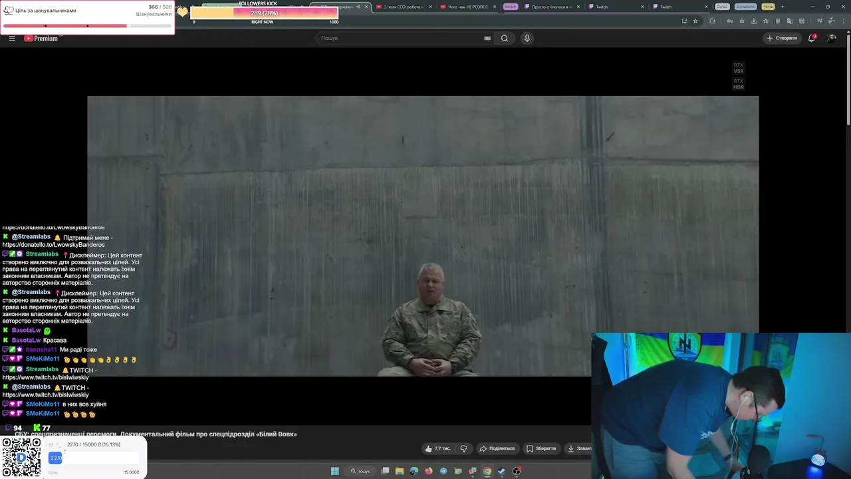Viewport: 851px width, 479px height.
Task: Click BasotaLw message "Красава"
Action: click(x=55, y=341)
